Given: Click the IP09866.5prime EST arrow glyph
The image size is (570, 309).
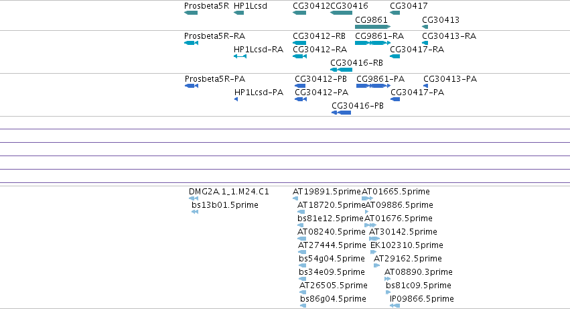Looking at the screenshot, I should pos(395,306).
